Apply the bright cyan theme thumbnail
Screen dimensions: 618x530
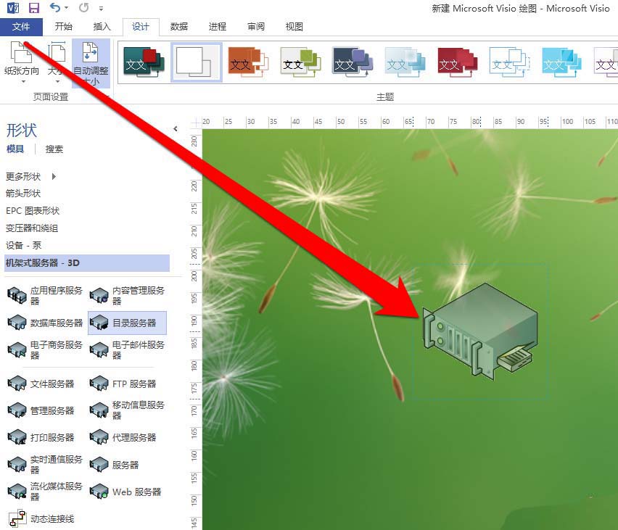pyautogui.click(x=561, y=62)
